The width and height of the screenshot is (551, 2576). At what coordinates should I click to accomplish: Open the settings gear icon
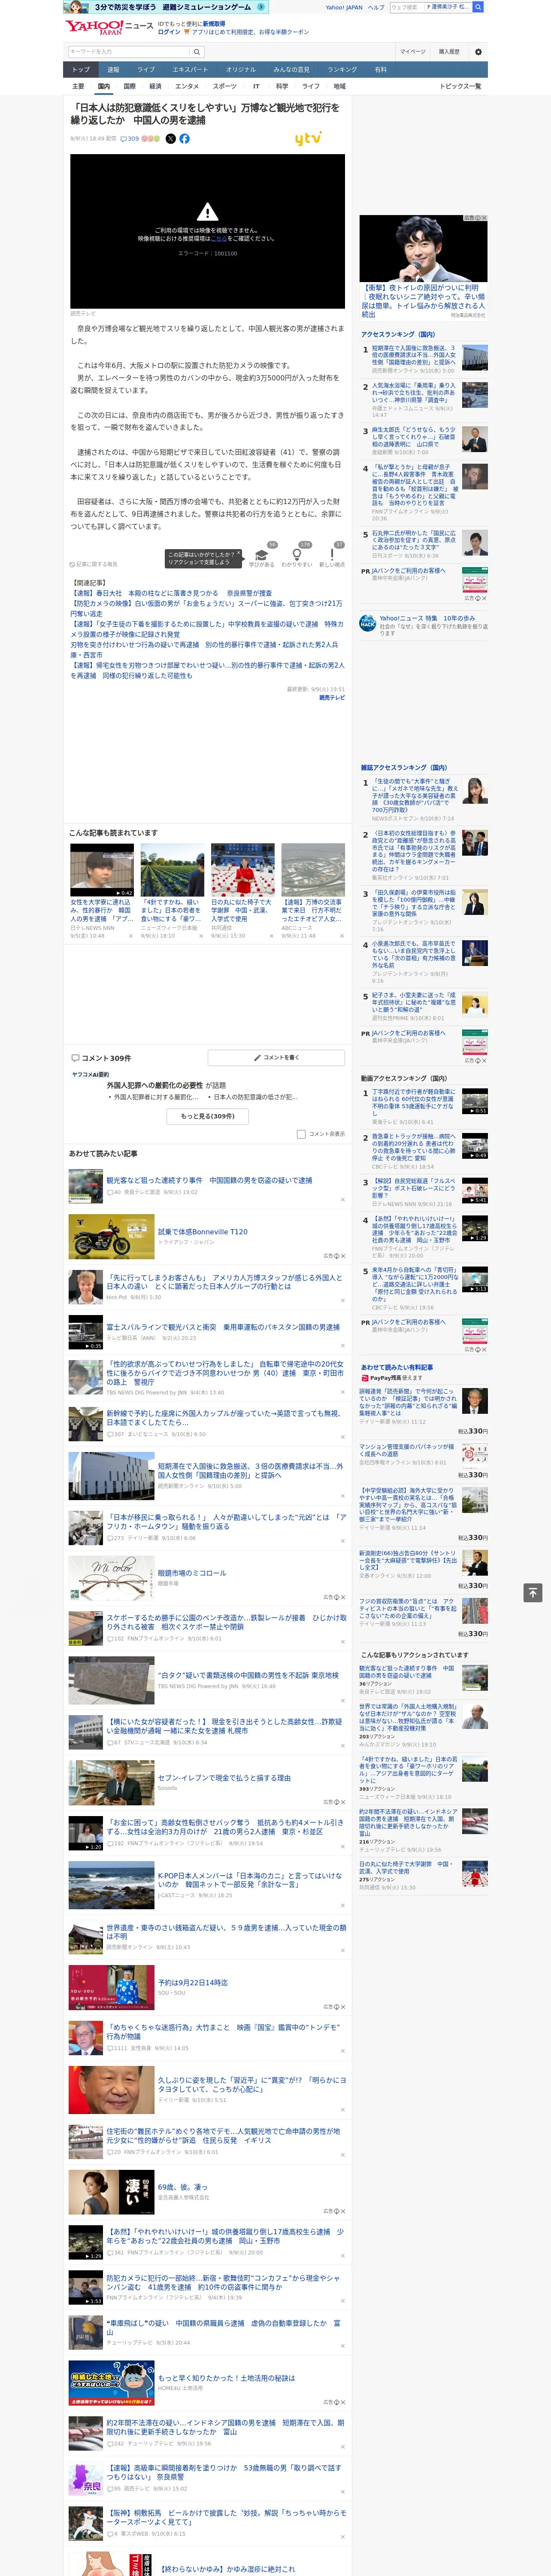click(x=478, y=51)
